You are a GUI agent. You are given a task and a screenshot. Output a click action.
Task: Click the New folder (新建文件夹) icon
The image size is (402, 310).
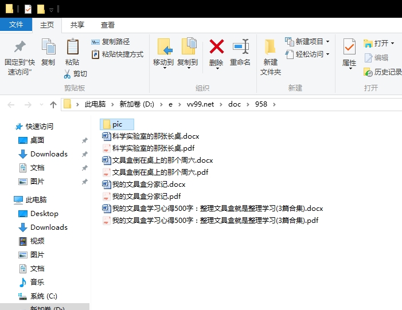point(270,47)
